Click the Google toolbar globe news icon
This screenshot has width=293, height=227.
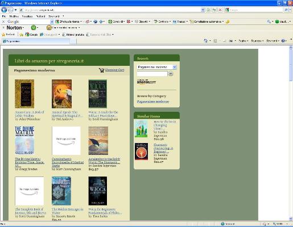pos(95,22)
